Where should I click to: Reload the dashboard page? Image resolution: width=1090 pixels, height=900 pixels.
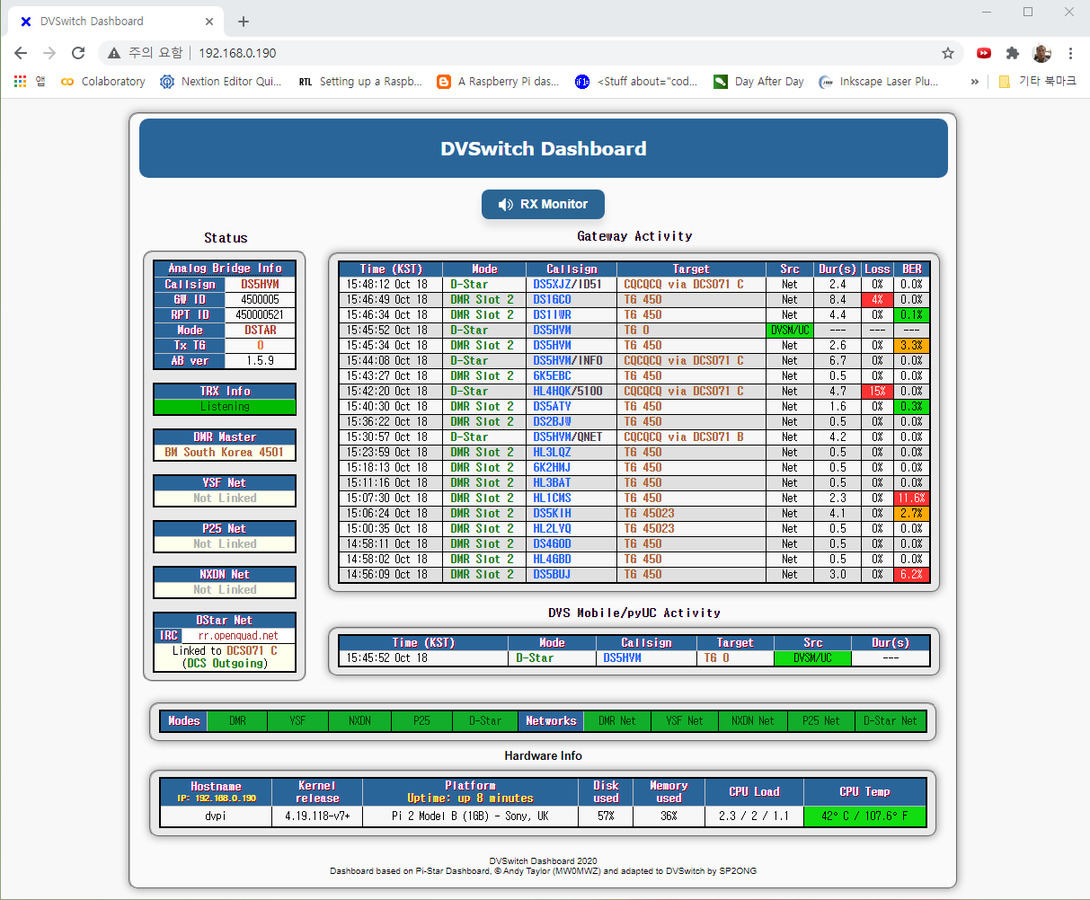click(x=78, y=53)
